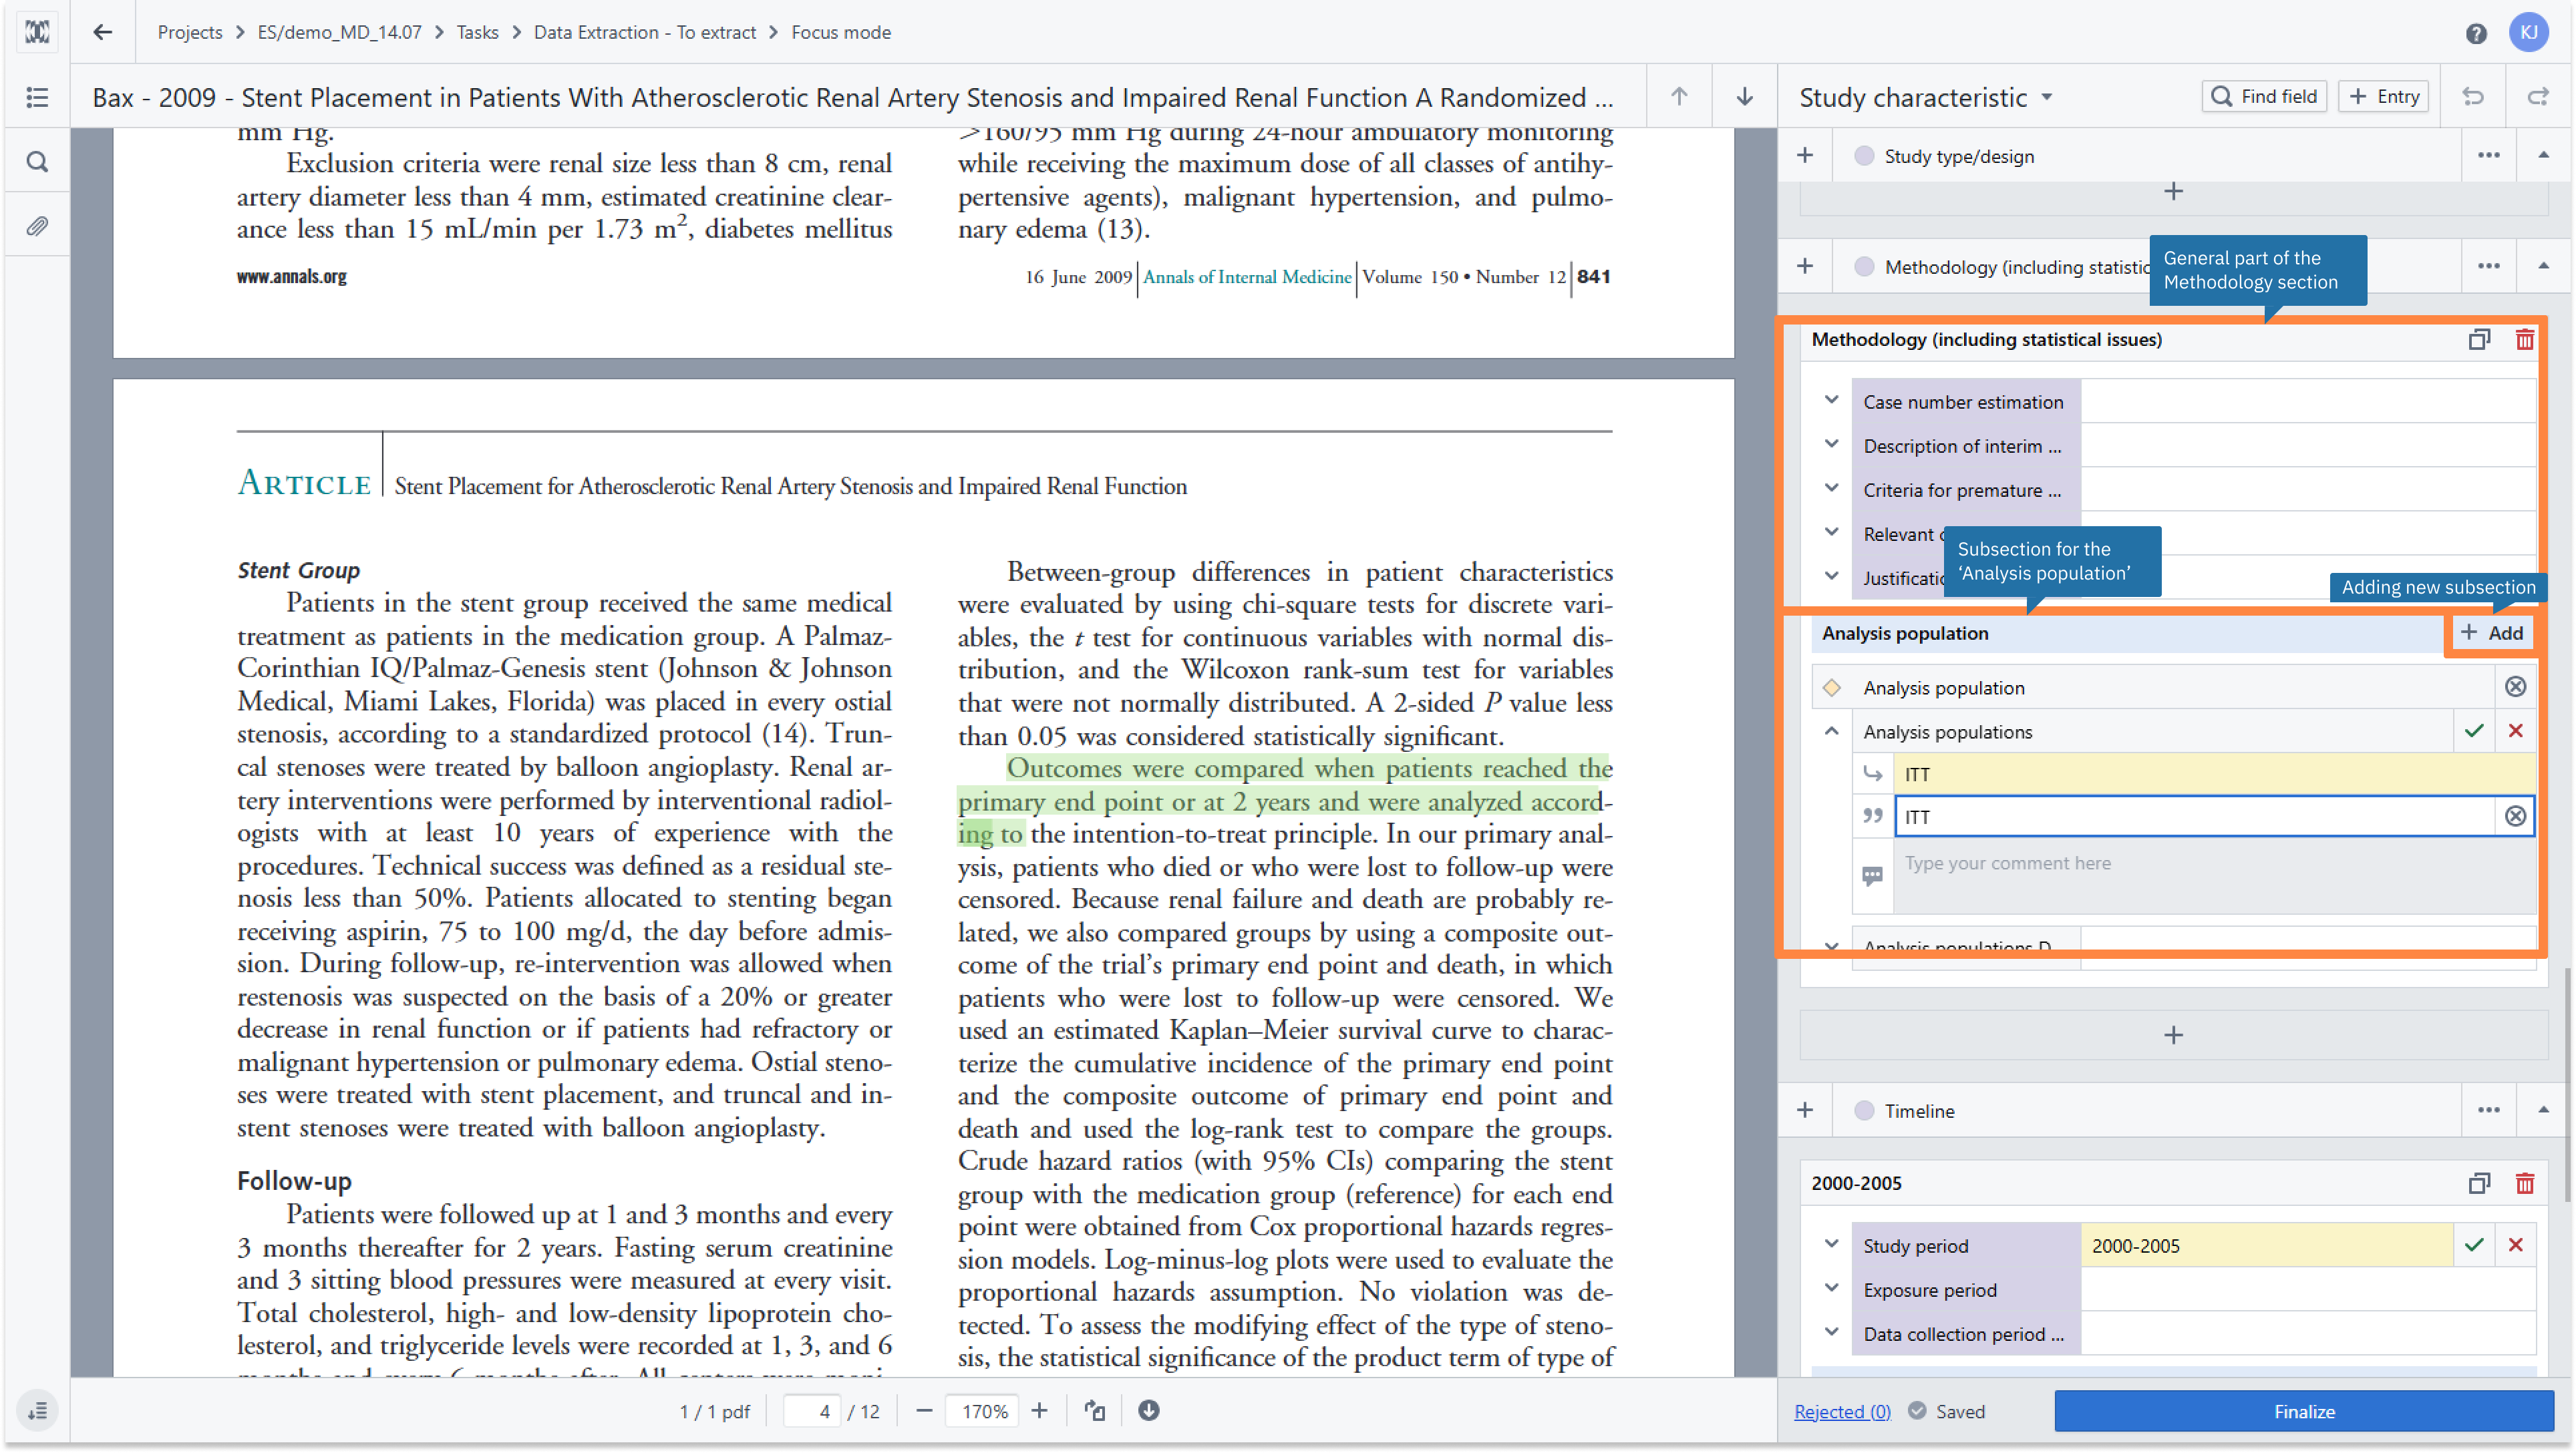Click the + Entry button
The width and height of the screenshot is (2576, 1453).
click(x=2384, y=97)
